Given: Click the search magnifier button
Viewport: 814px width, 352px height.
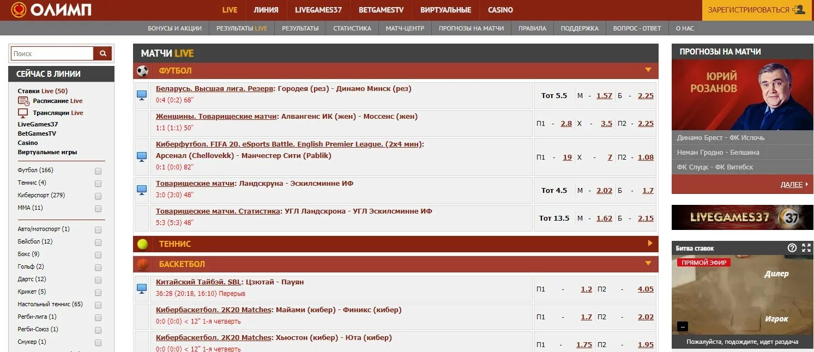Looking at the screenshot, I should (x=102, y=53).
